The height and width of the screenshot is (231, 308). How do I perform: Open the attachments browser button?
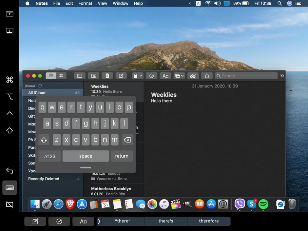[93, 76]
